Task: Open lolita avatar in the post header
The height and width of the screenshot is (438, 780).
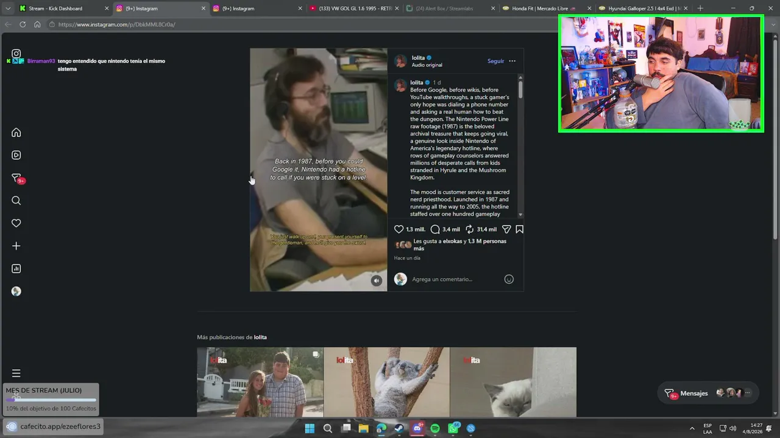Action: (400, 61)
